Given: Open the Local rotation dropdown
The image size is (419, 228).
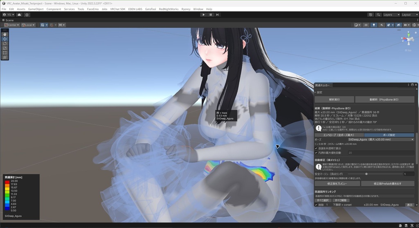Looking at the screenshot, I should pyautogui.click(x=28, y=25).
